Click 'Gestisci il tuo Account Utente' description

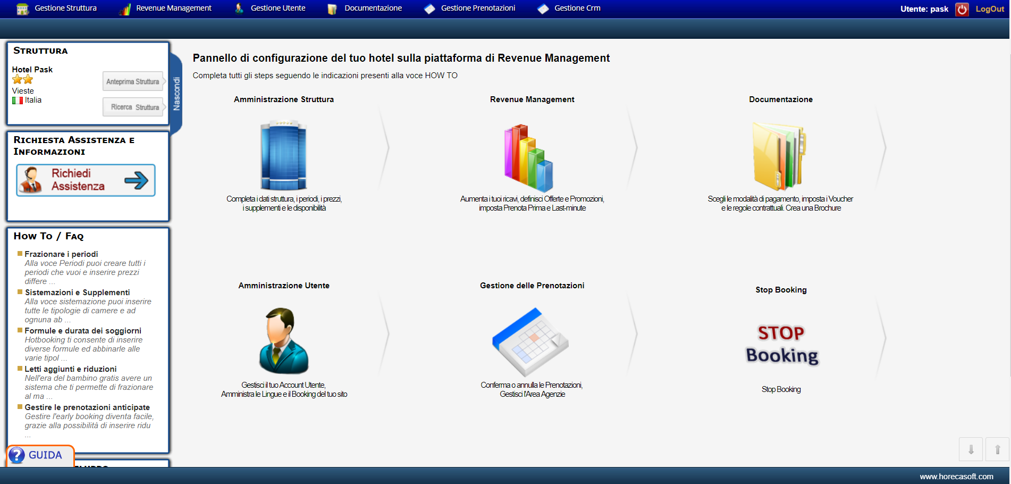point(284,389)
